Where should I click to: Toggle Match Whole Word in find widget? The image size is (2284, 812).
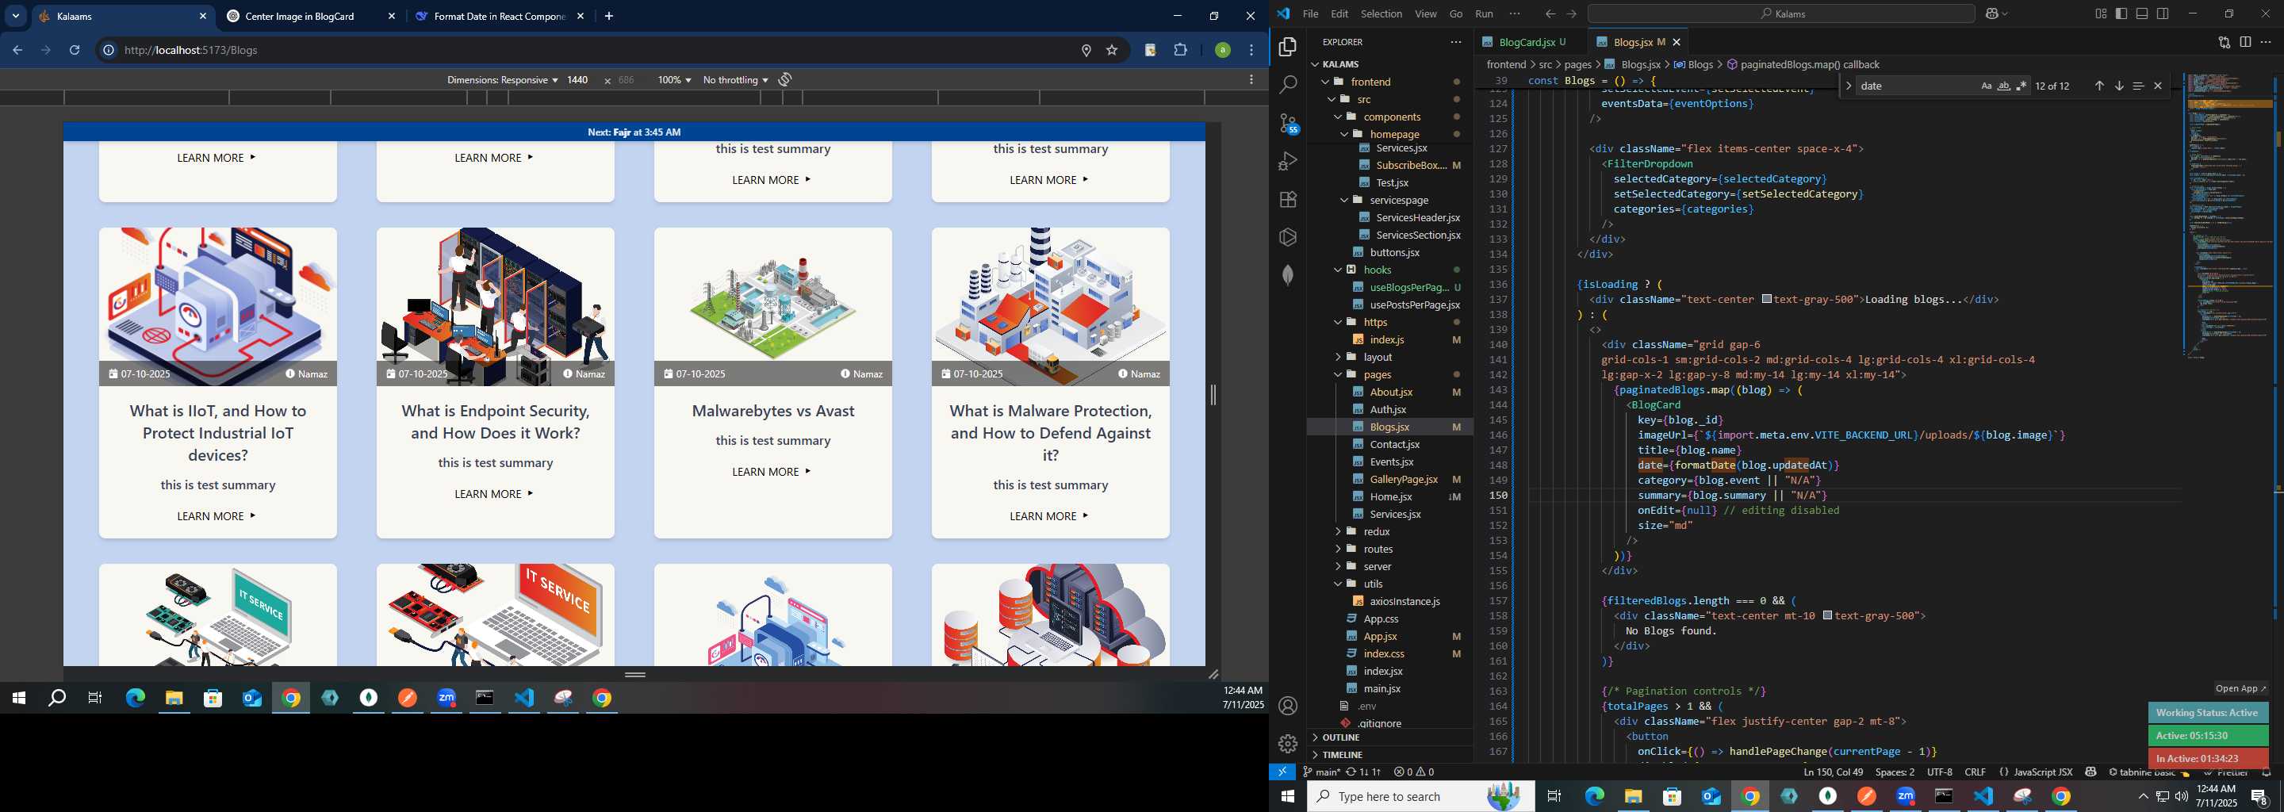2004,86
